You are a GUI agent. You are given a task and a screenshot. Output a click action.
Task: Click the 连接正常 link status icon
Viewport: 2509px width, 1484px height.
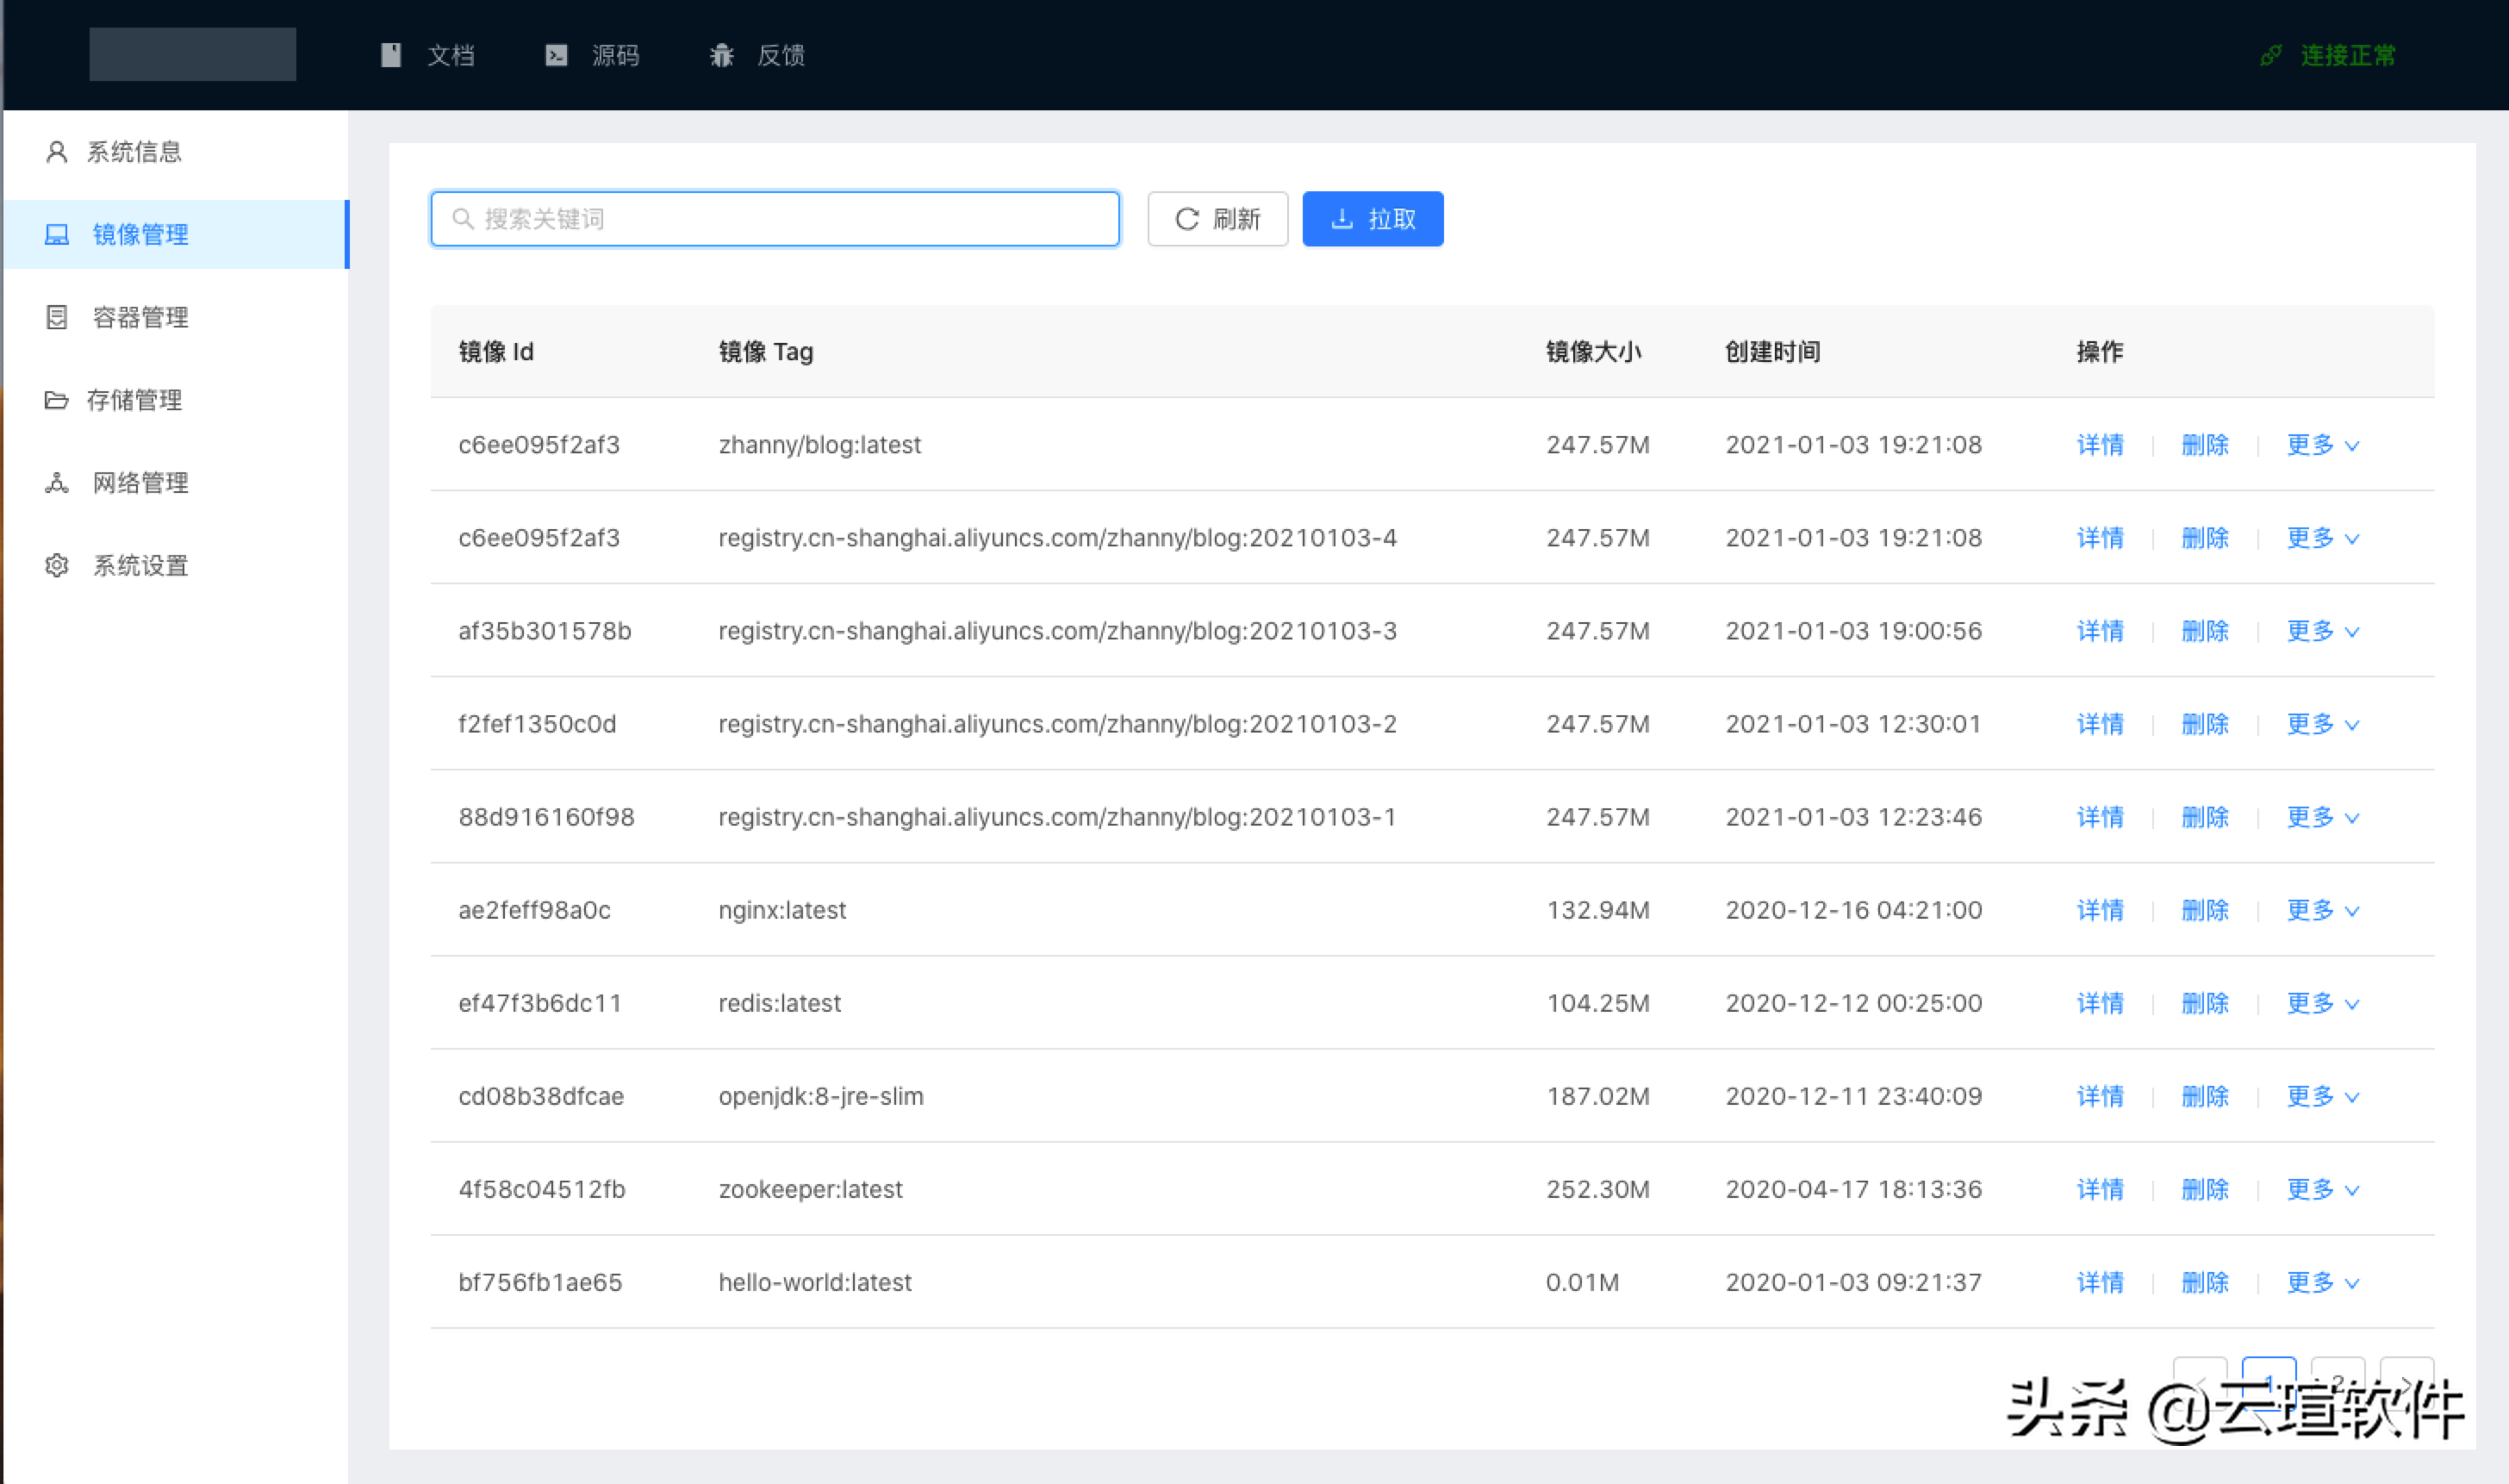click(x=2271, y=55)
